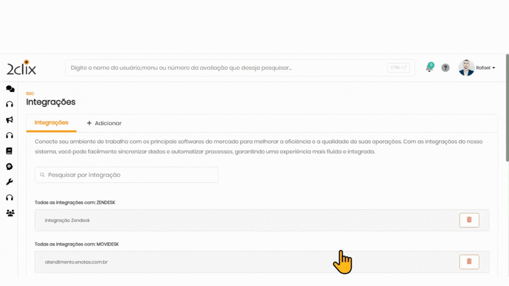Click the Pesquisar por integração field

(126, 175)
